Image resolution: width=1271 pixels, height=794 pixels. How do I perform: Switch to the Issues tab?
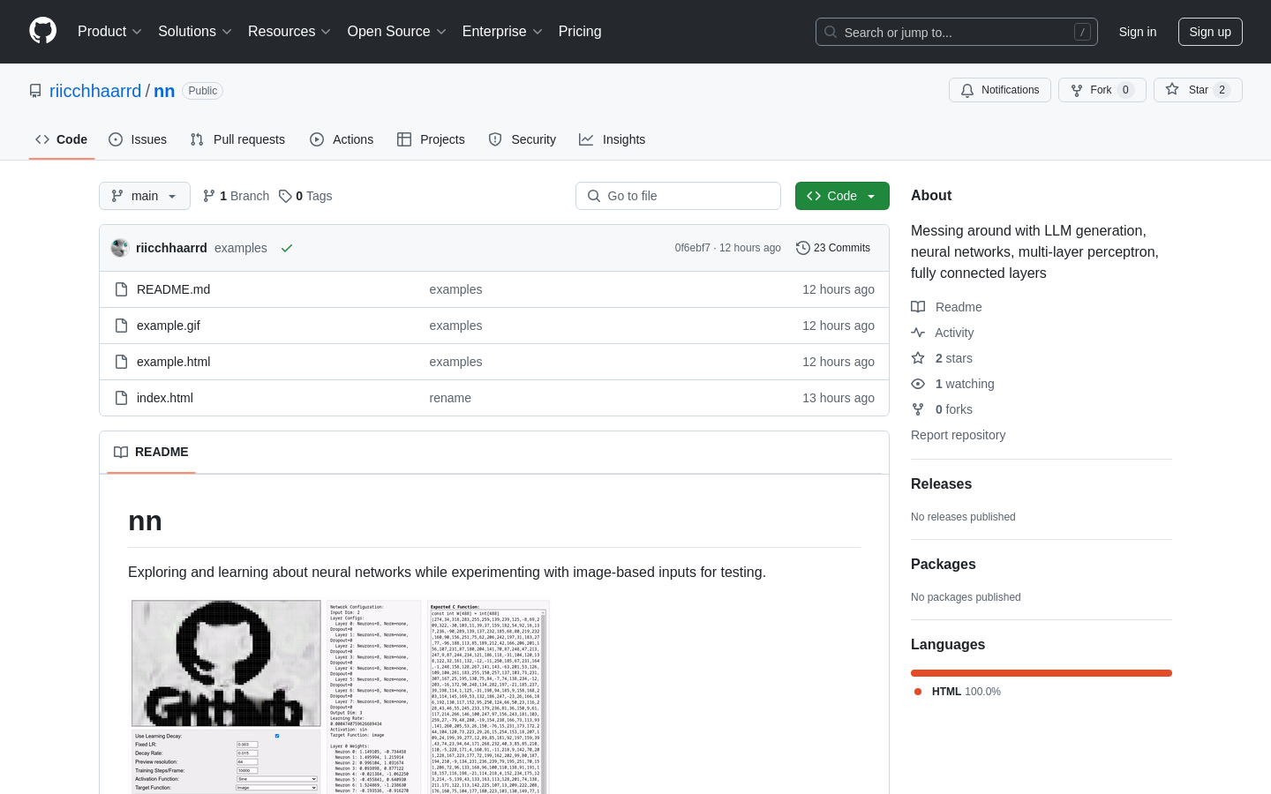(x=138, y=139)
